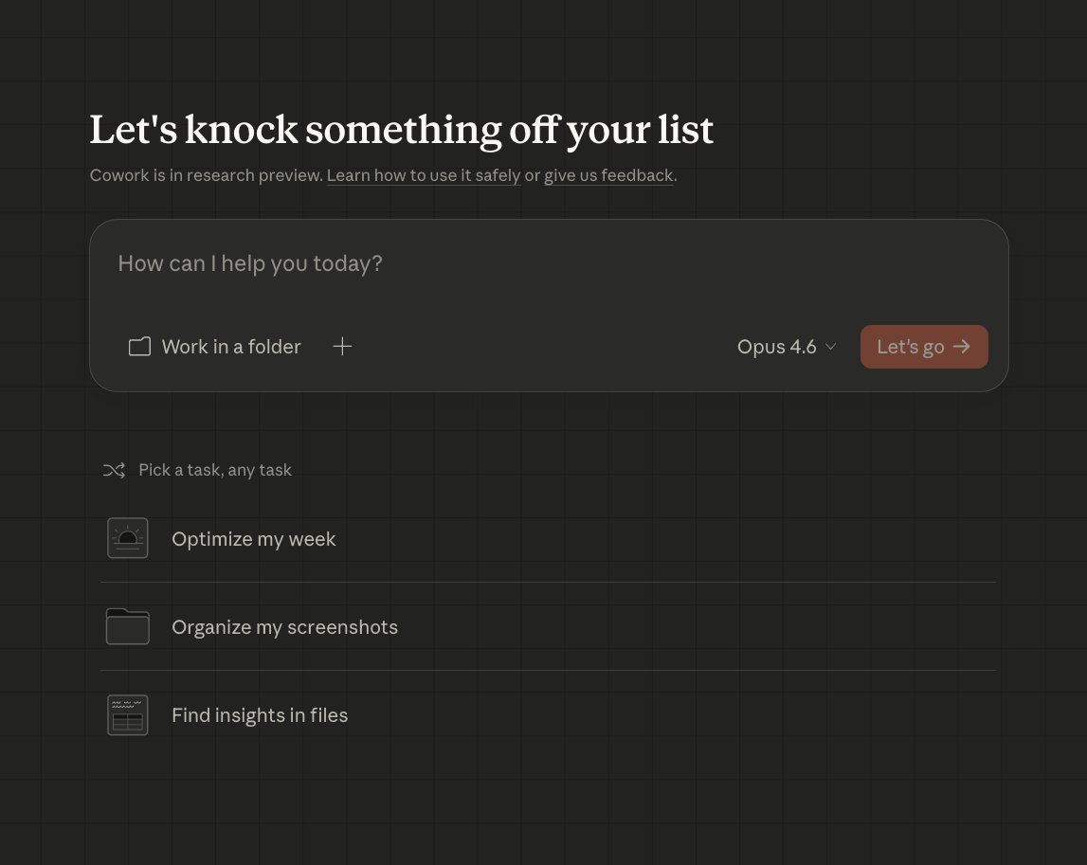Select the folder icon for Organize my screenshots
The width and height of the screenshot is (1087, 865).
tap(128, 626)
